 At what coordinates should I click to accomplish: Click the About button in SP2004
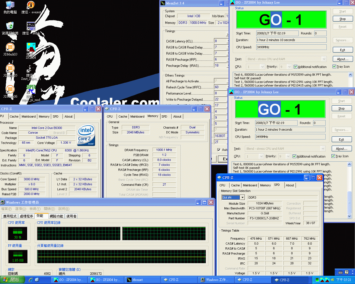343,59
